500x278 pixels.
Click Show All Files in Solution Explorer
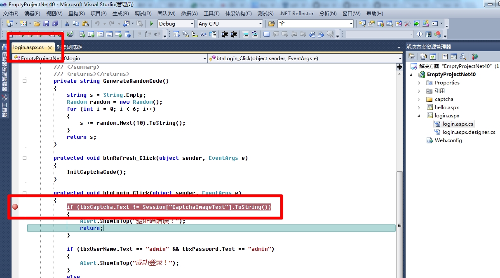[423, 56]
